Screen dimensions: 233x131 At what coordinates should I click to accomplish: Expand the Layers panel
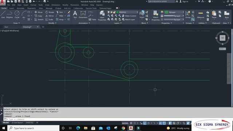[118, 23]
